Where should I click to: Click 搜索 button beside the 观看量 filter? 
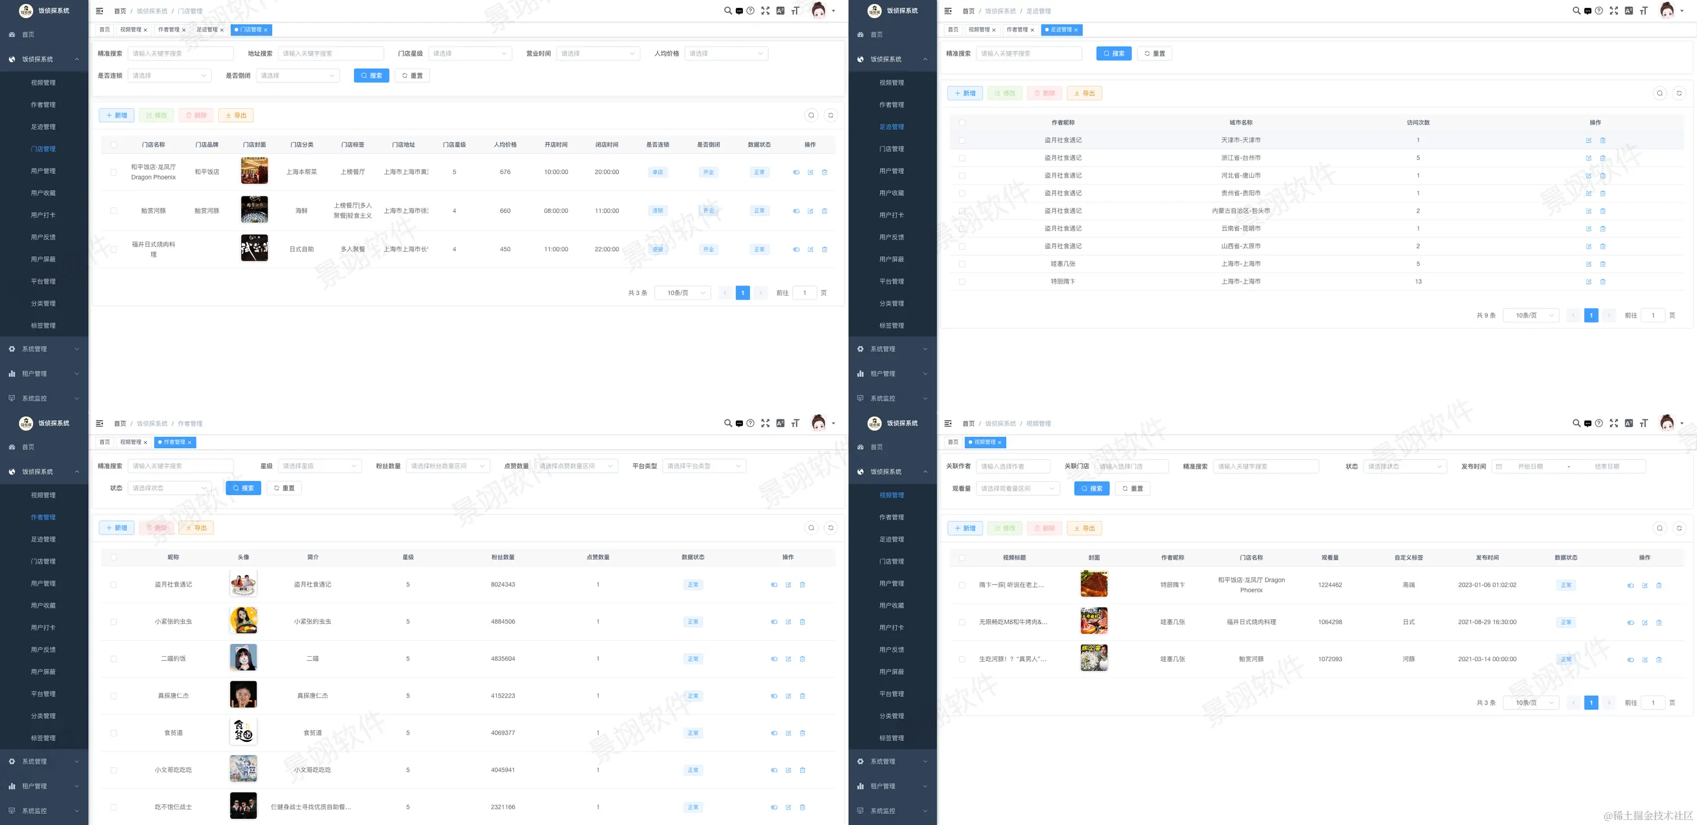[1091, 488]
